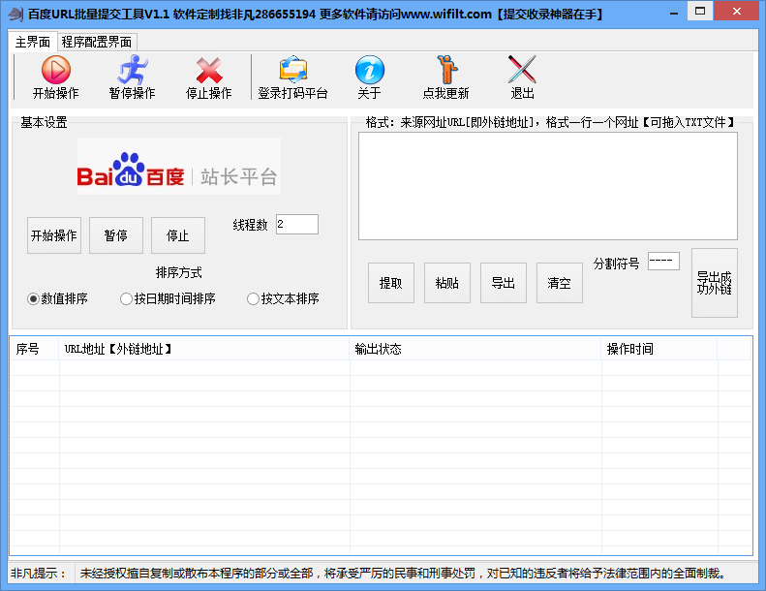Select 按日期时间排序 radio option
The height and width of the screenshot is (591, 766).
(168, 298)
